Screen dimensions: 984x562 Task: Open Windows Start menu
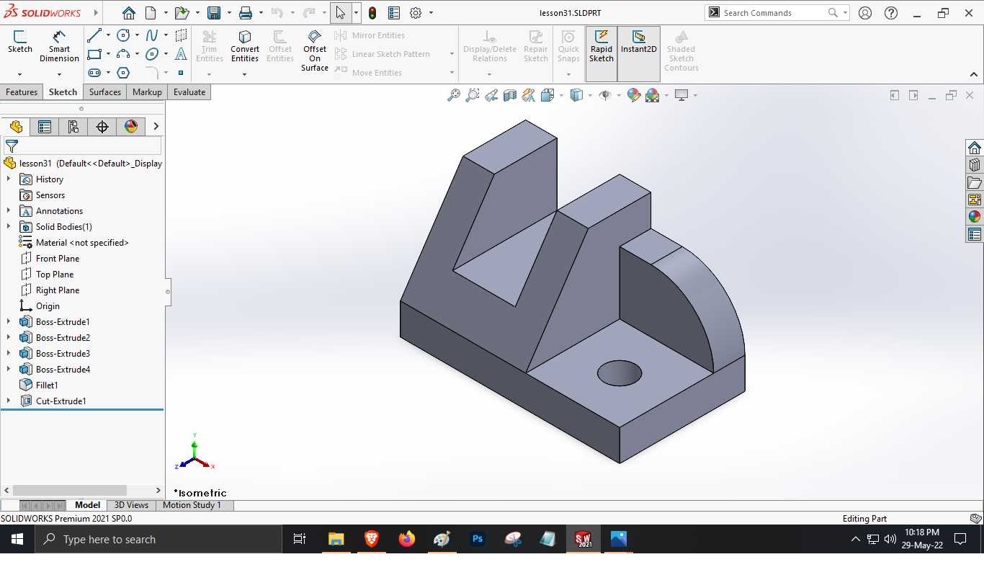(x=17, y=539)
